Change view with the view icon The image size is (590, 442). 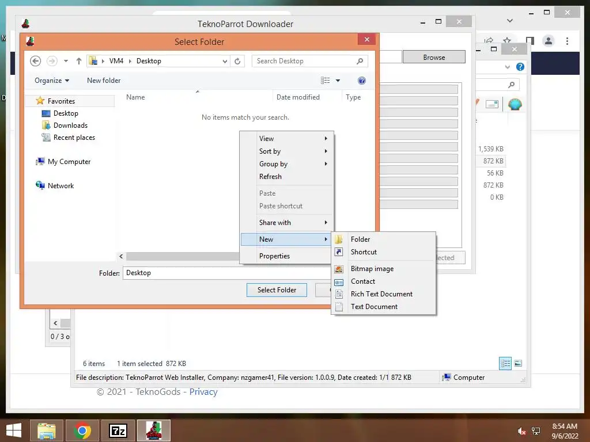(x=325, y=81)
